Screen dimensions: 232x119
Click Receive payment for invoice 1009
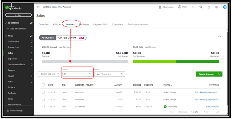tap(208, 100)
